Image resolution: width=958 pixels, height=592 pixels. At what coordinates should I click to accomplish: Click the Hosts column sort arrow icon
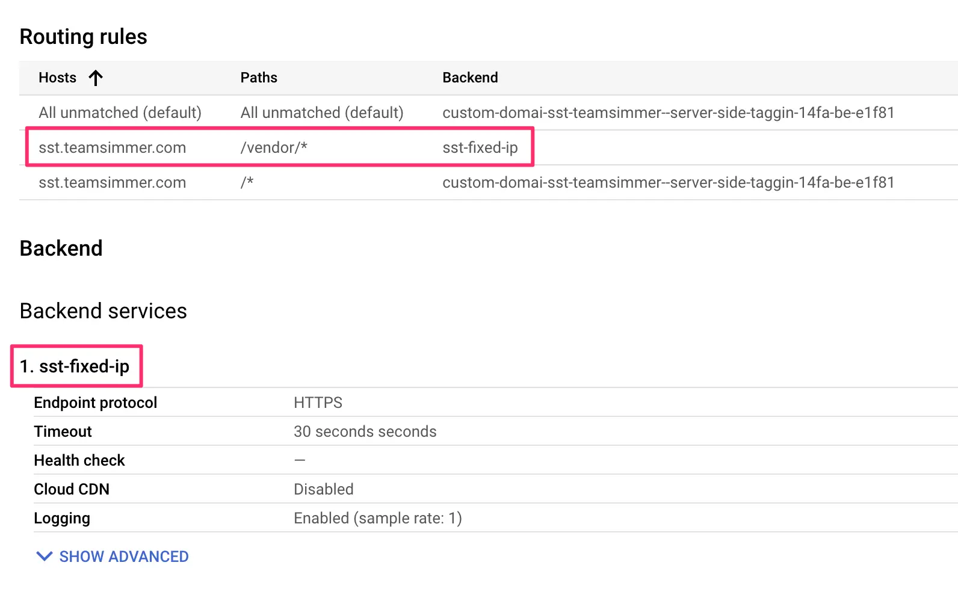96,78
